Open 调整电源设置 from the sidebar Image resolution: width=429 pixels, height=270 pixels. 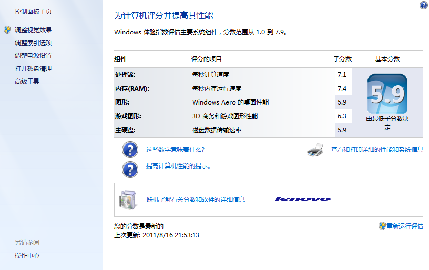33,55
